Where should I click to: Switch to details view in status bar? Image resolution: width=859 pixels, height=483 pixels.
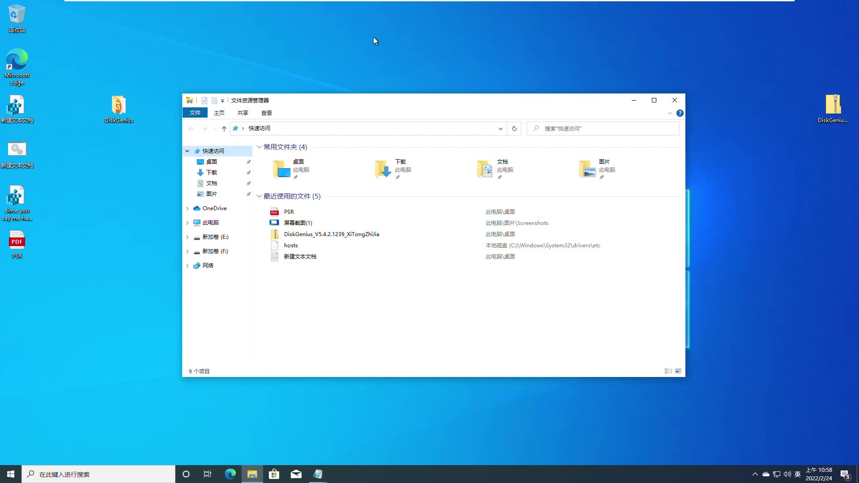point(668,371)
